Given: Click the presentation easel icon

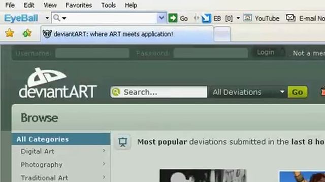Looking at the screenshot, I should [x=122, y=142].
